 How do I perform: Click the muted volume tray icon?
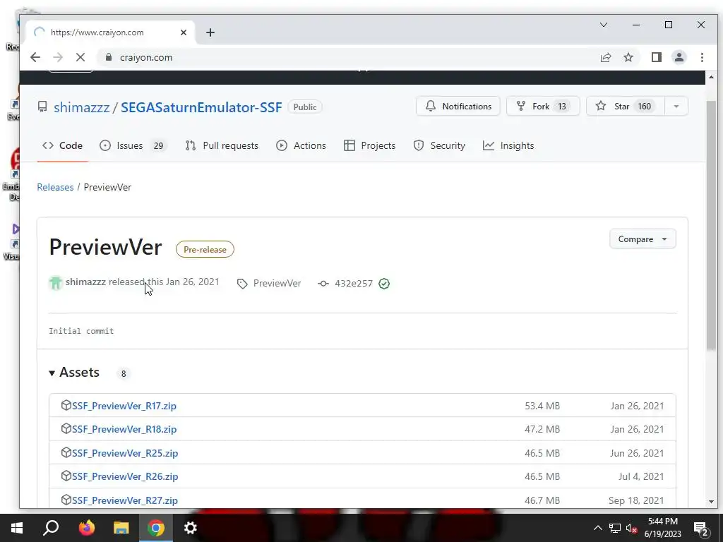(632, 528)
